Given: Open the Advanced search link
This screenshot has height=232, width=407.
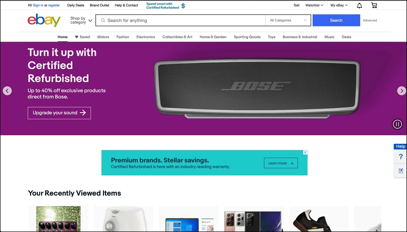Looking at the screenshot, I should (370, 20).
